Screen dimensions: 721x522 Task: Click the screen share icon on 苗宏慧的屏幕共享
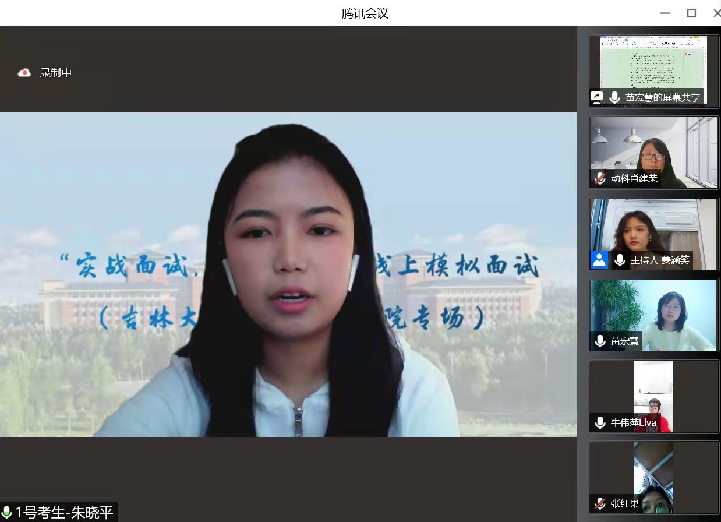(596, 97)
